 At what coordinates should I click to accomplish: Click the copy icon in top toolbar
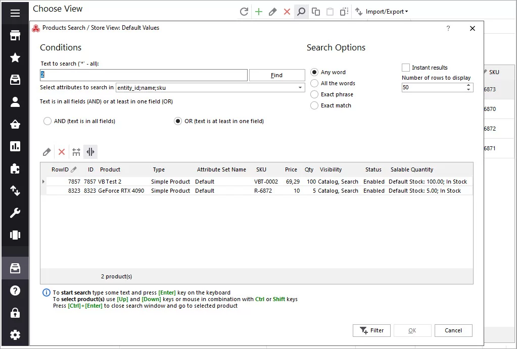315,12
